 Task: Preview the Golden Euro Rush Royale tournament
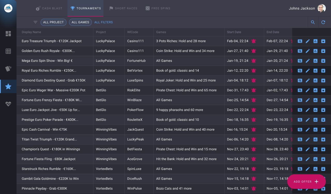(300, 51)
